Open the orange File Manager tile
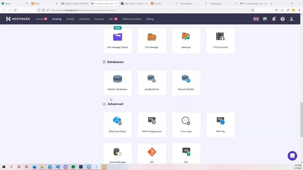303x170 pixels. (152, 41)
